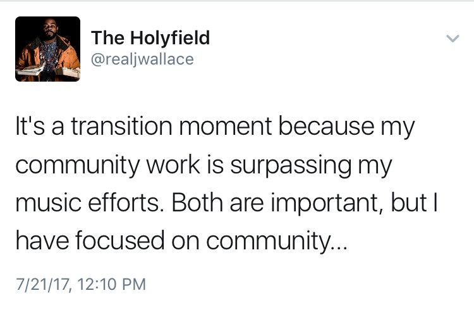Click the first line starting "It's a transition"
Image resolution: width=474 pixels, height=312 pixels.
[214, 128]
